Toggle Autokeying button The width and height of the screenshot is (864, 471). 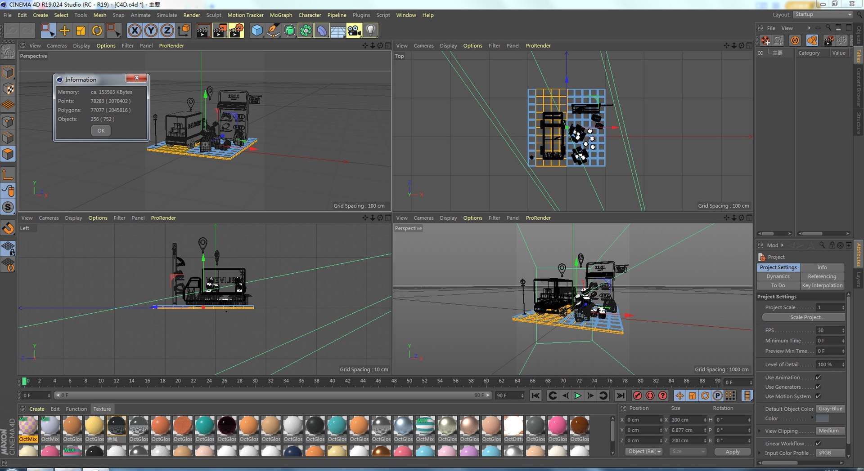click(x=650, y=395)
